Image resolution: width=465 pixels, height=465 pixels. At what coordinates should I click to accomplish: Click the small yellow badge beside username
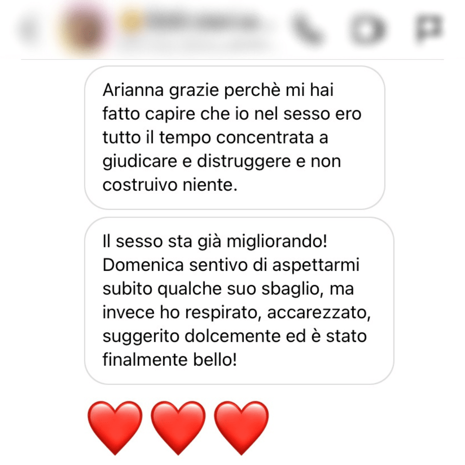point(131,21)
